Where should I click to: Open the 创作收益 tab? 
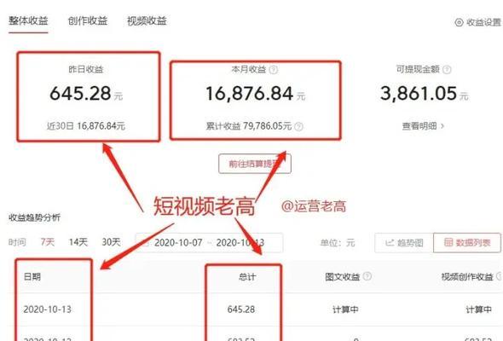point(88,20)
